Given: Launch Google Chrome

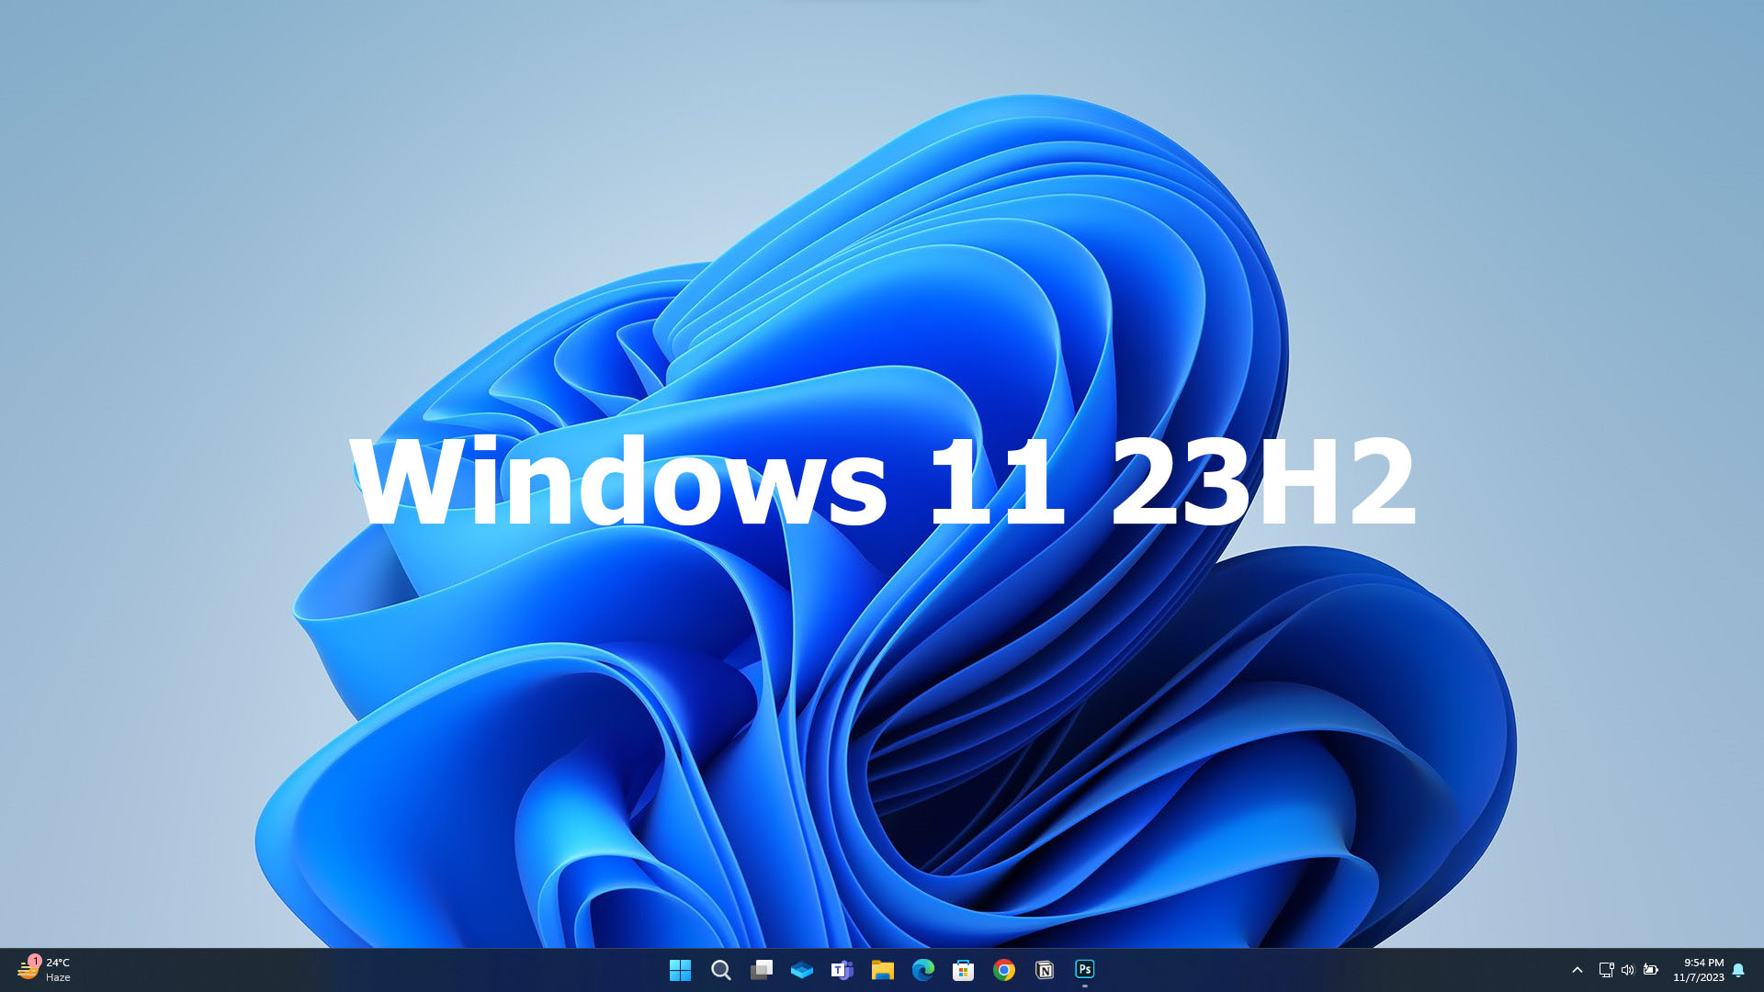Looking at the screenshot, I should click(1004, 970).
